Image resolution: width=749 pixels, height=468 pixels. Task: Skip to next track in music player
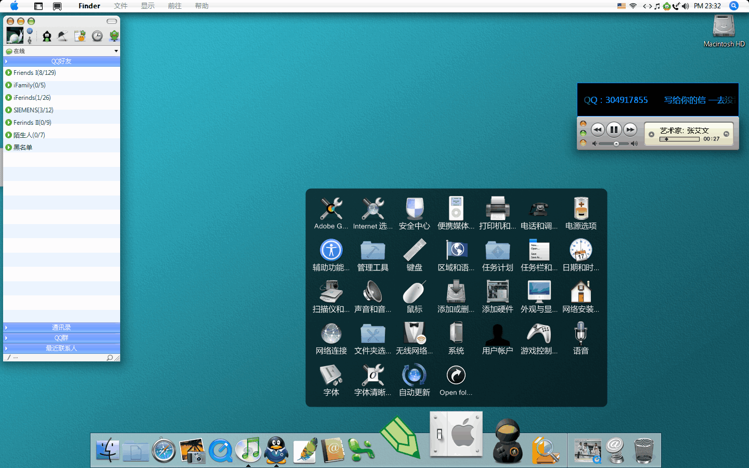point(630,129)
